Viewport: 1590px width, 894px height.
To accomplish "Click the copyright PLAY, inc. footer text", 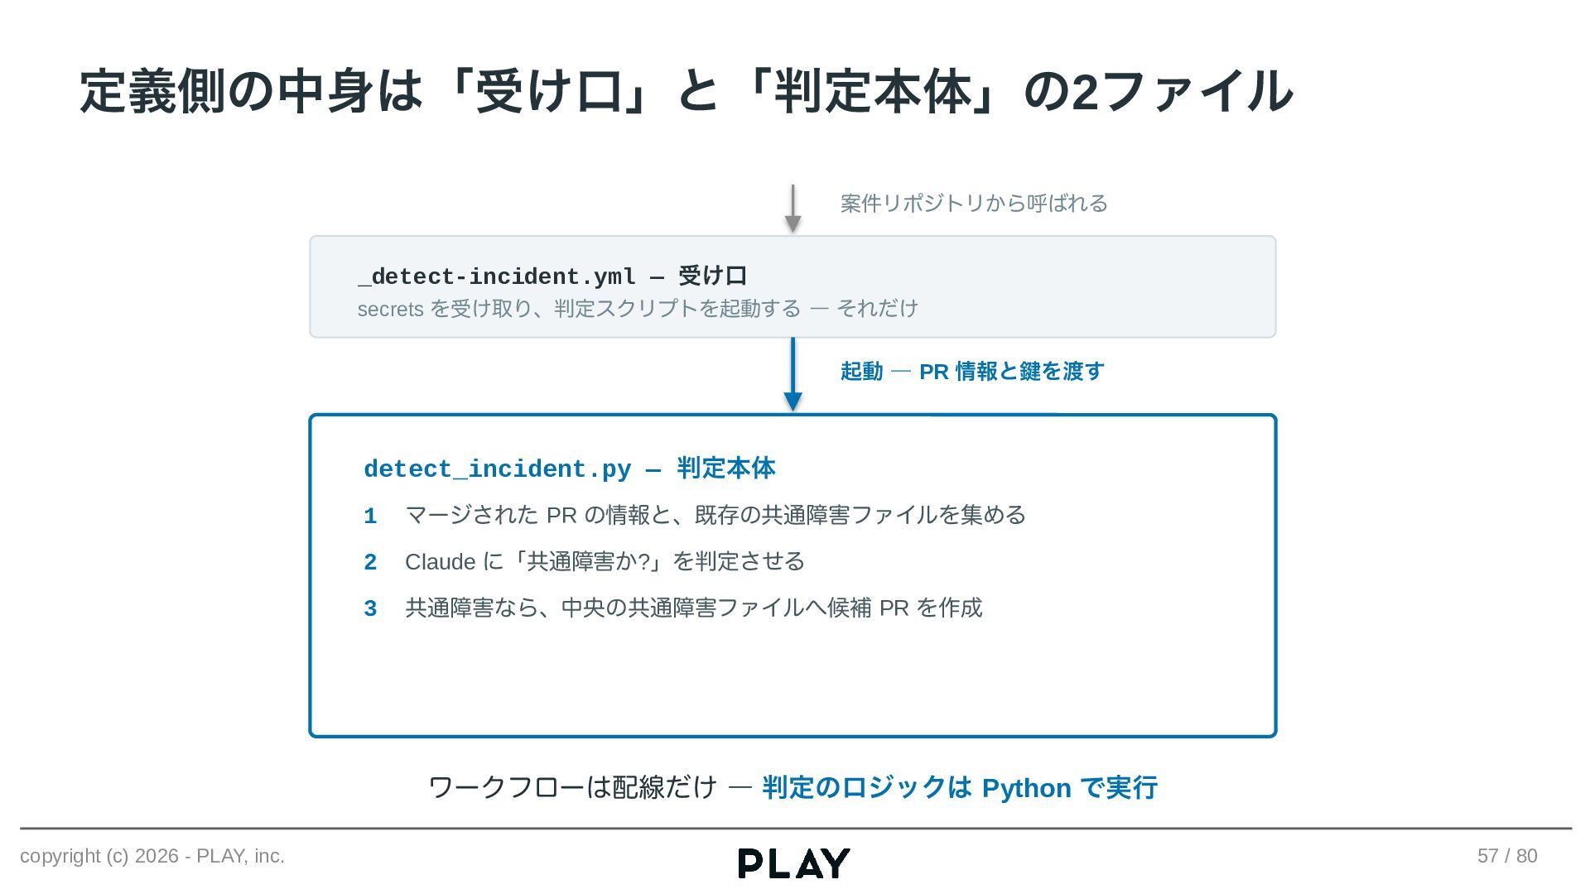I will tap(152, 856).
